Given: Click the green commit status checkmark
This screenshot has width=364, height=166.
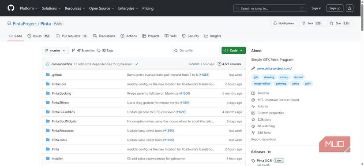Looking at the screenshot, I should coord(136,64).
